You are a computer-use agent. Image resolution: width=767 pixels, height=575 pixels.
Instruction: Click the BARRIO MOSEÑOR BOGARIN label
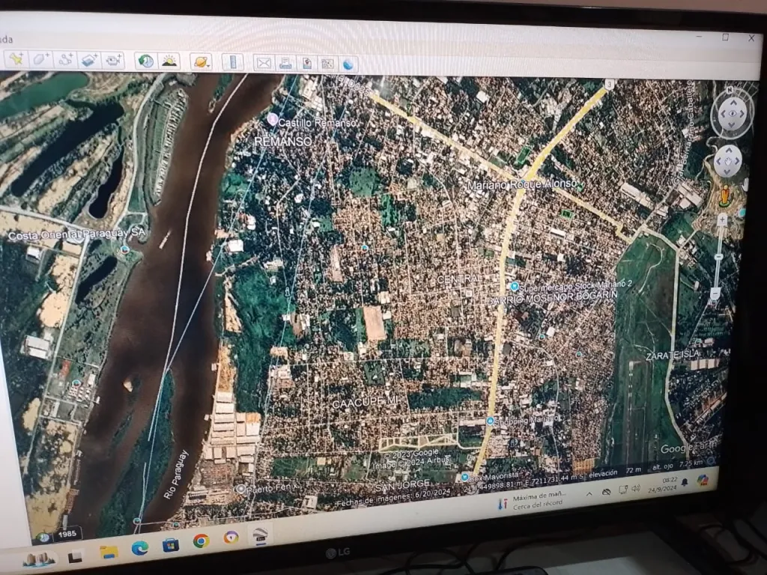pos(552,296)
